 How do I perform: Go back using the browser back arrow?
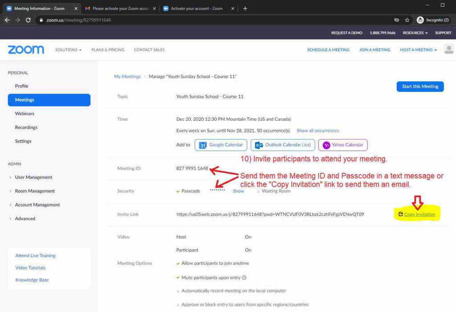click(7, 20)
